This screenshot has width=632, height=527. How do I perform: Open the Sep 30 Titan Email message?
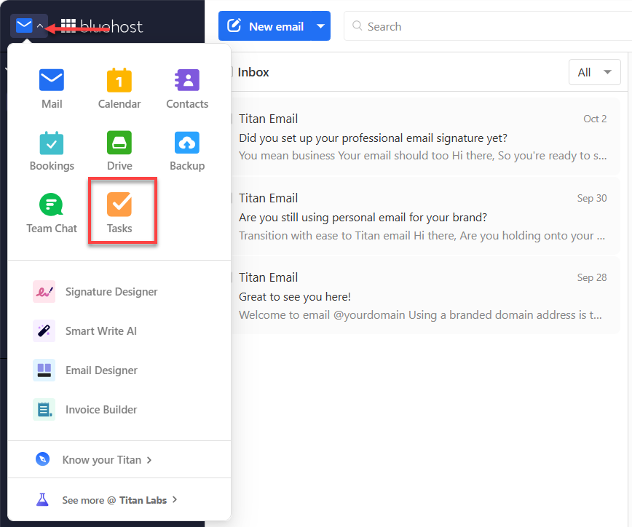(425, 216)
